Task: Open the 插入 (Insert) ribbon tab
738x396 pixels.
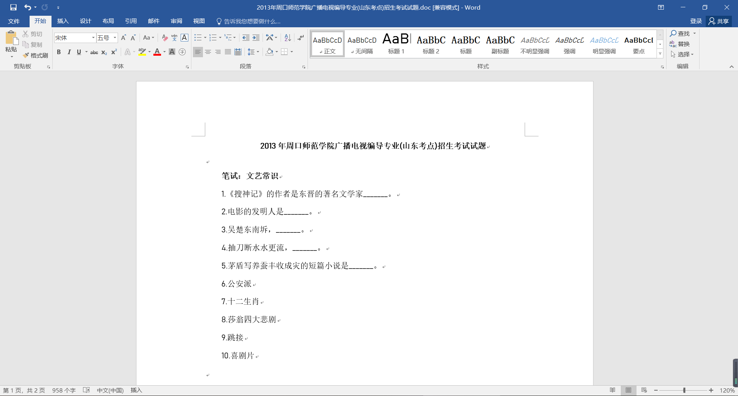Action: click(63, 21)
